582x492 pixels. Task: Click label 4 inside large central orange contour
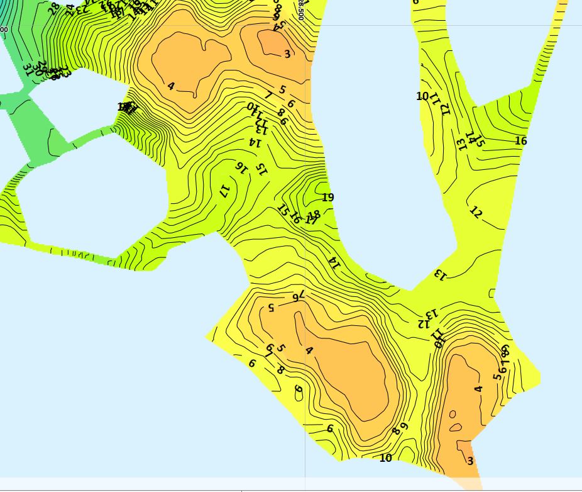coord(309,350)
